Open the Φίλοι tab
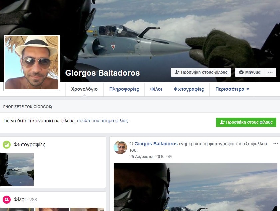This screenshot has width=280, height=211. (x=156, y=89)
